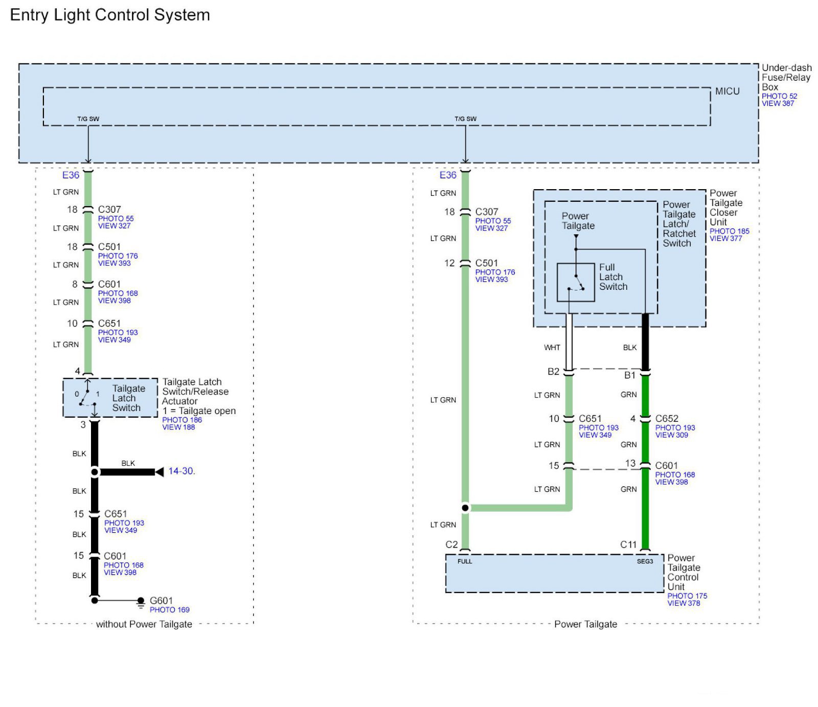
Task: Open the PHOTO 52 link for Under-dash Fuse/Relay Box
Action: point(779,96)
